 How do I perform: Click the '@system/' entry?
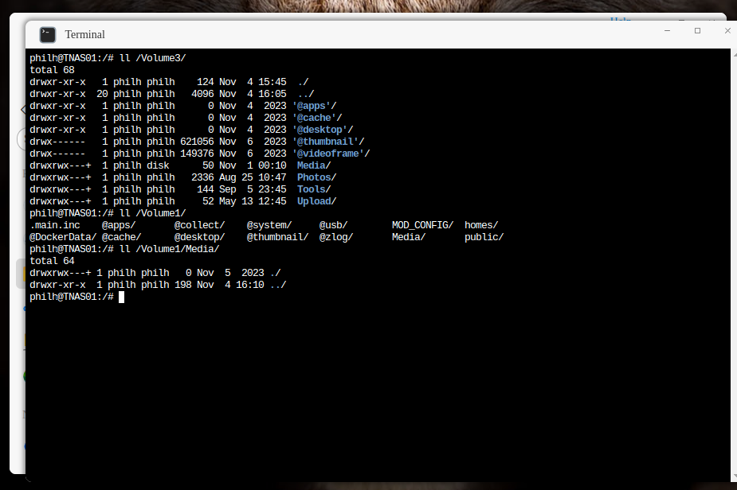coord(269,225)
